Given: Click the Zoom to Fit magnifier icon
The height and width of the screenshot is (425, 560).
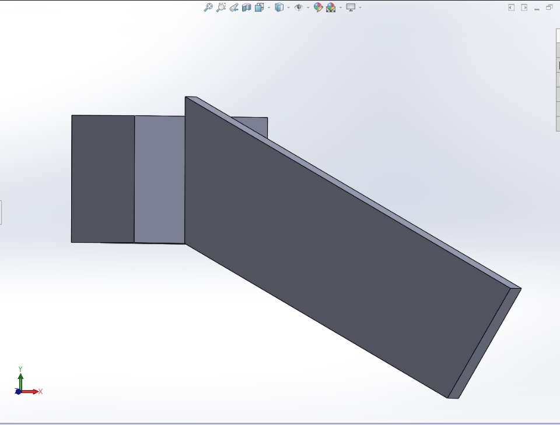Looking at the screenshot, I should tap(208, 7).
